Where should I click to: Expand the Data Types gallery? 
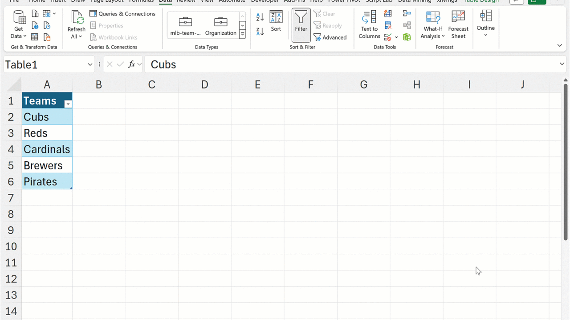[x=242, y=34]
